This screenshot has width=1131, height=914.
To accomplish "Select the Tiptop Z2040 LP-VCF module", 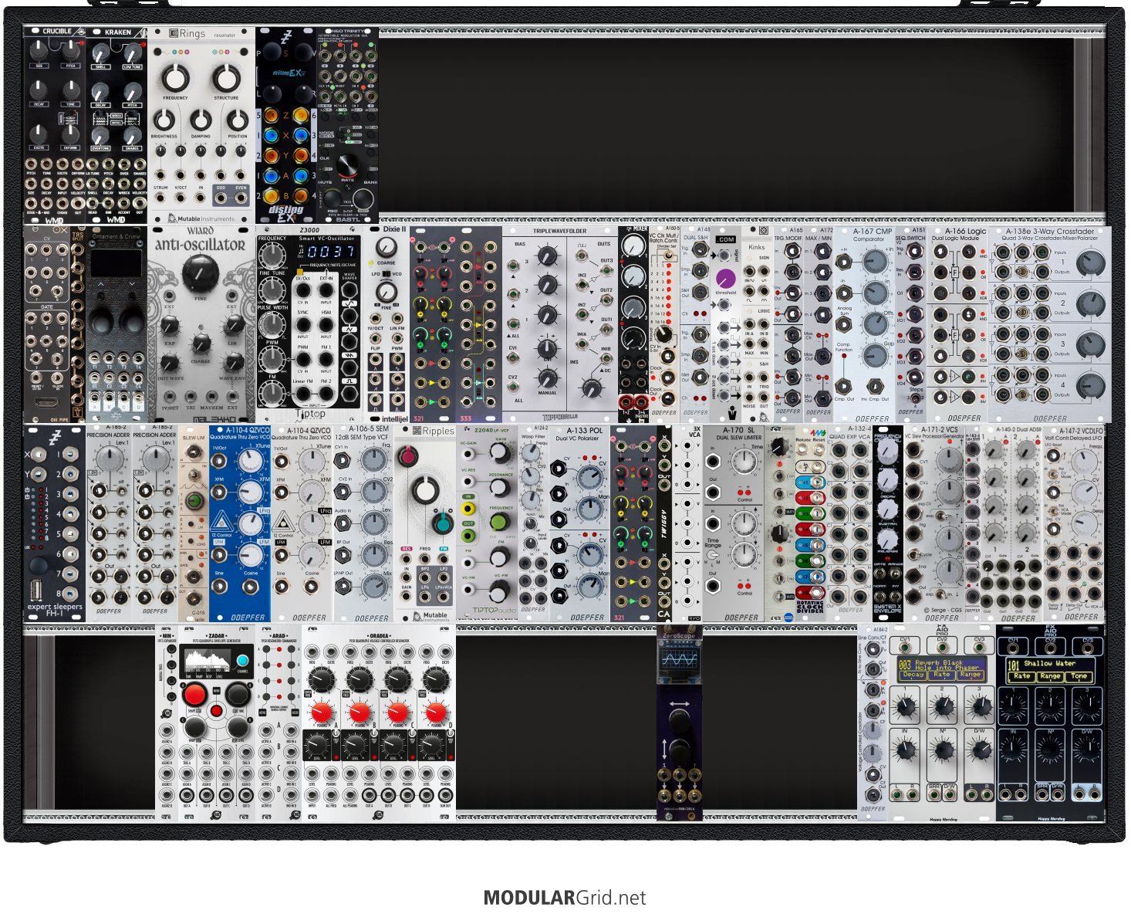I will click(486, 523).
